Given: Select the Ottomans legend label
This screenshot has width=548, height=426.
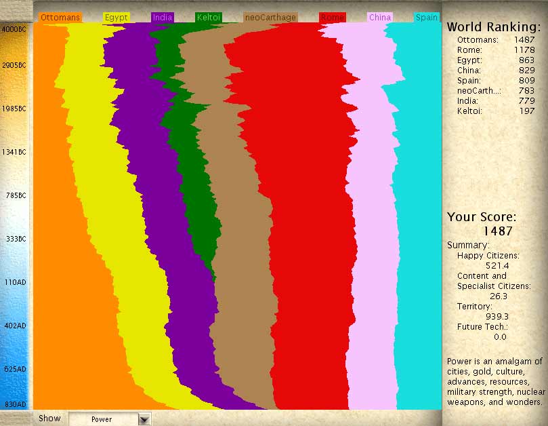Looking at the screenshot, I should [x=60, y=18].
